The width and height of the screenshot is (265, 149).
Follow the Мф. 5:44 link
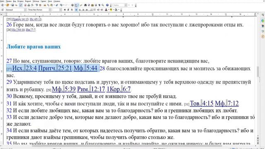[x=85, y=68]
